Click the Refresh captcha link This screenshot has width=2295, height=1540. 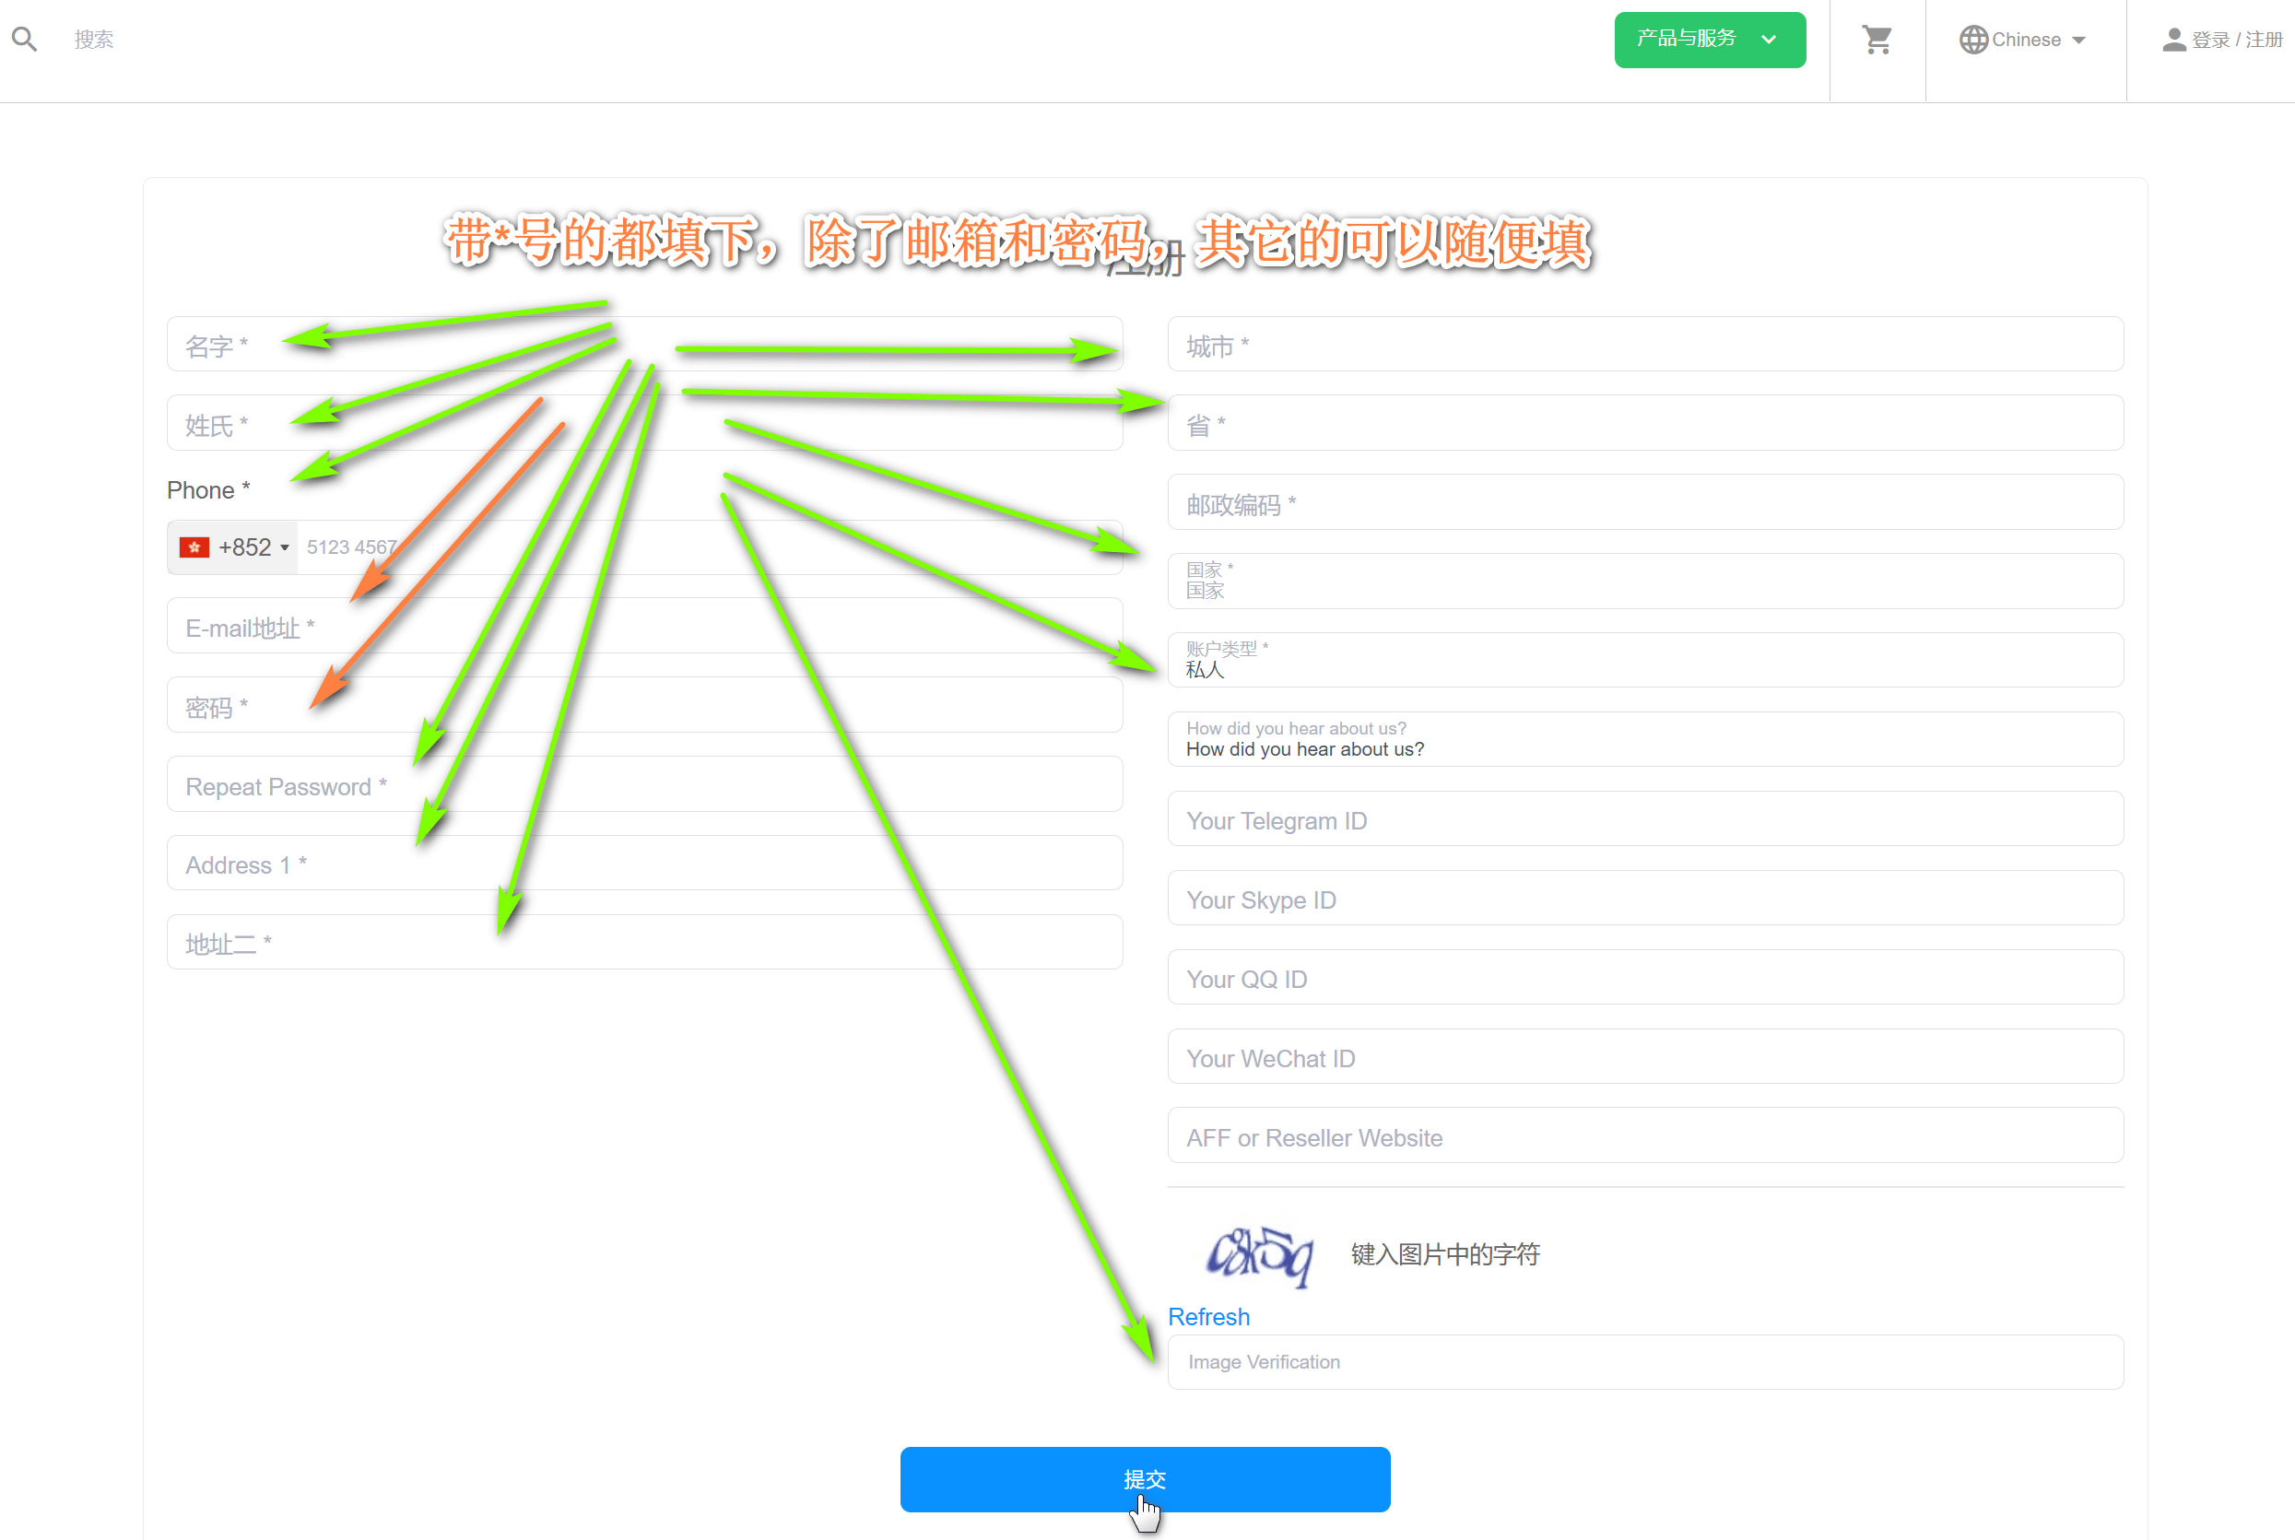tap(1206, 1315)
